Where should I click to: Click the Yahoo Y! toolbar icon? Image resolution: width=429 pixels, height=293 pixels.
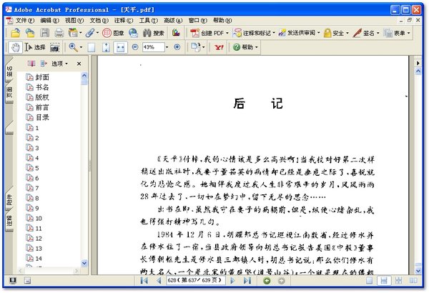[219, 47]
